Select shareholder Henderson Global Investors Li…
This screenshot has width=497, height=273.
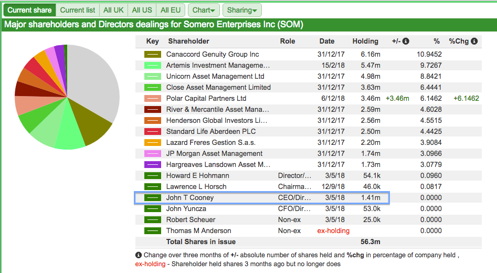(x=217, y=121)
